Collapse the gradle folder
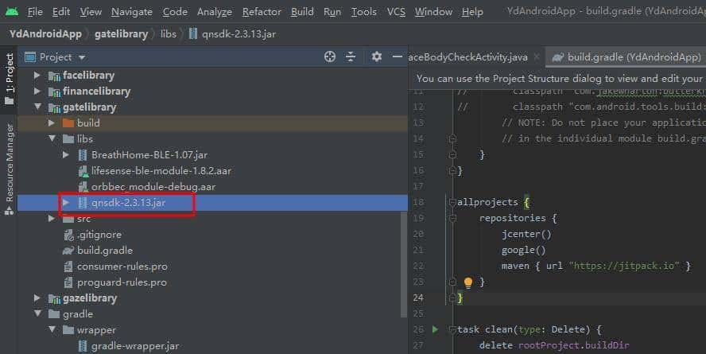706x354 pixels. click(x=37, y=314)
